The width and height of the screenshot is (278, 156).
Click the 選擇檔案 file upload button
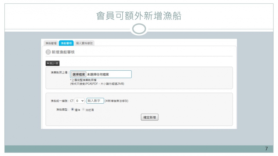(x=79, y=75)
